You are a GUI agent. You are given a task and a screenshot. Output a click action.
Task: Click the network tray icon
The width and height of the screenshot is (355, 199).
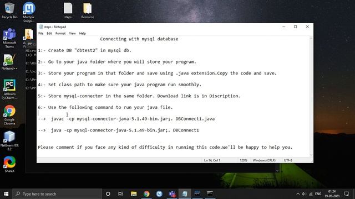click(x=311, y=194)
